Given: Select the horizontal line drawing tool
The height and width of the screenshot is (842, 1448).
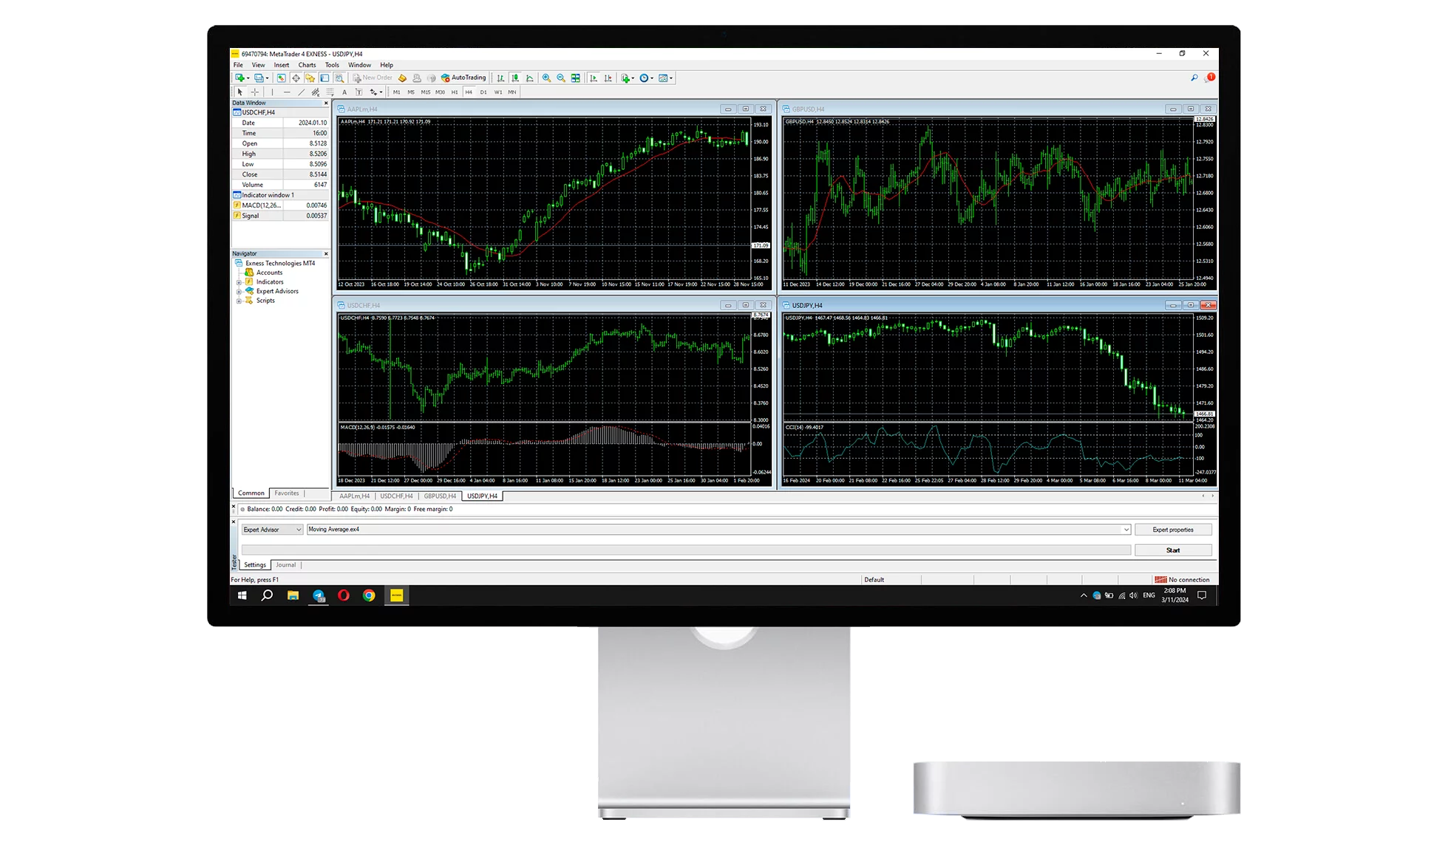Looking at the screenshot, I should pyautogui.click(x=287, y=92).
